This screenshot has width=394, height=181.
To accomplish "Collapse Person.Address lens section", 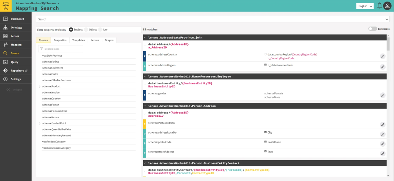I will click(145, 106).
